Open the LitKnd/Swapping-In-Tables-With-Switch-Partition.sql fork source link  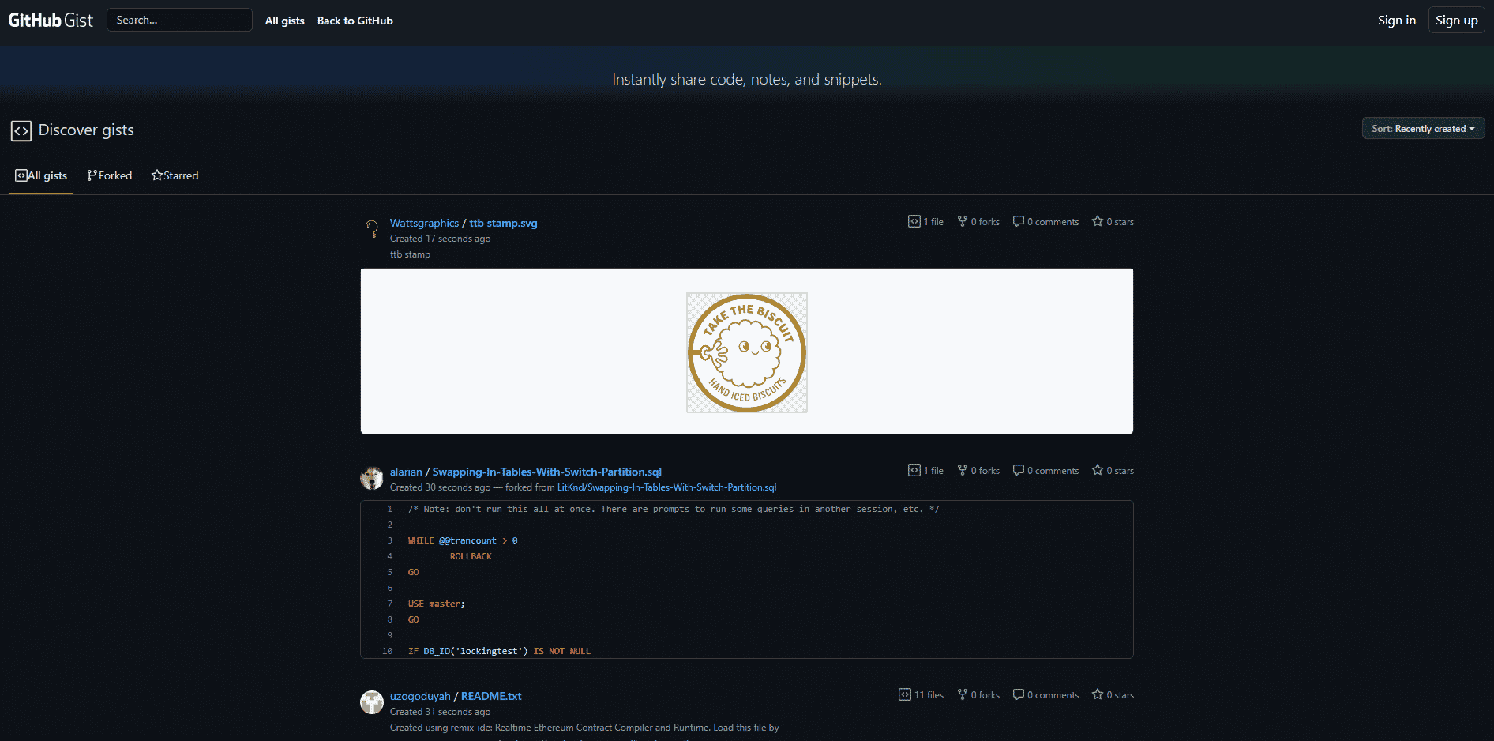click(x=667, y=487)
